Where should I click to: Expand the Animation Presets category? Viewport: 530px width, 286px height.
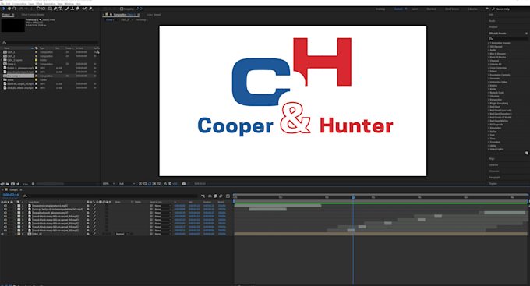click(x=489, y=43)
